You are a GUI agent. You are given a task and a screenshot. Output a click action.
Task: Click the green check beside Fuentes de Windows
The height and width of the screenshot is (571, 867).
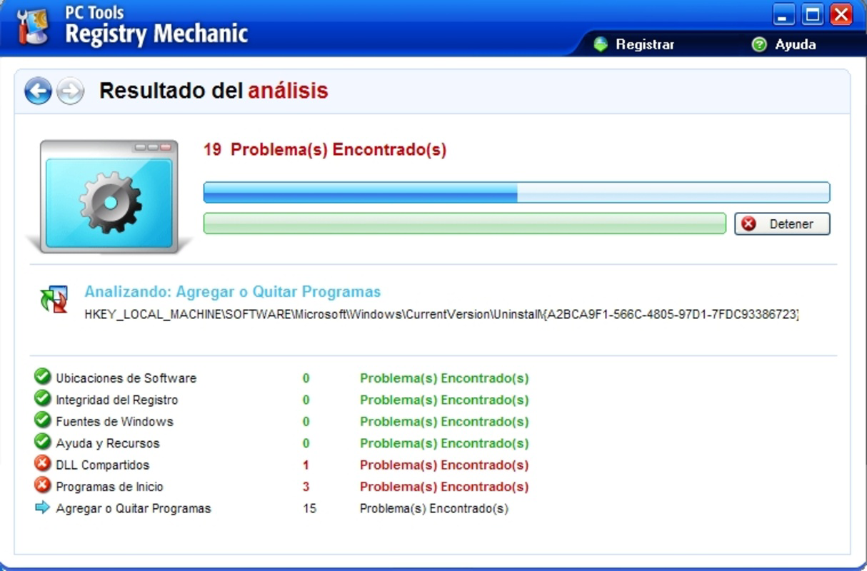tap(43, 420)
